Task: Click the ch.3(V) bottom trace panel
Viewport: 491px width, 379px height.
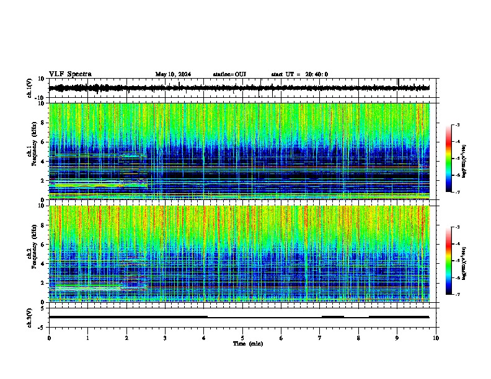Action: pyautogui.click(x=242, y=318)
